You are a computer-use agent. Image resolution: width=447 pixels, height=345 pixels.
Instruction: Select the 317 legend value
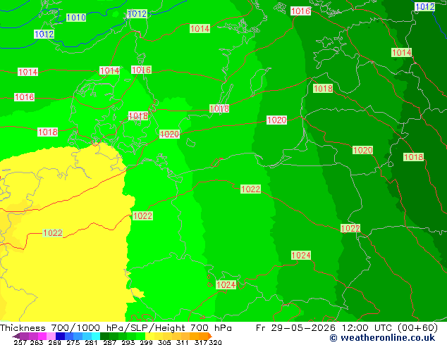click(x=201, y=342)
